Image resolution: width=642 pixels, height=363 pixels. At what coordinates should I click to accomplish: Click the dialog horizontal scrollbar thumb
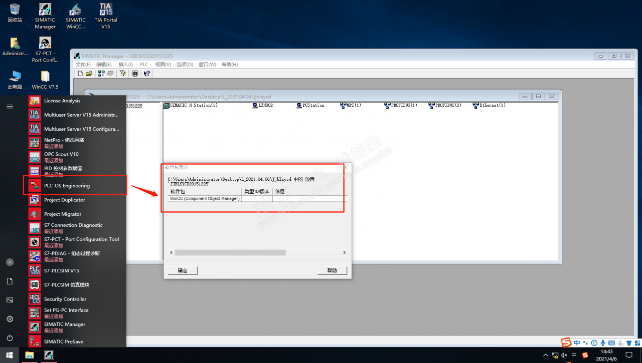click(230, 253)
